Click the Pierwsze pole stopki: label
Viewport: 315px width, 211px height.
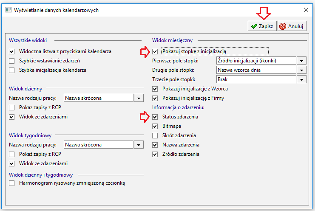tap(175, 61)
